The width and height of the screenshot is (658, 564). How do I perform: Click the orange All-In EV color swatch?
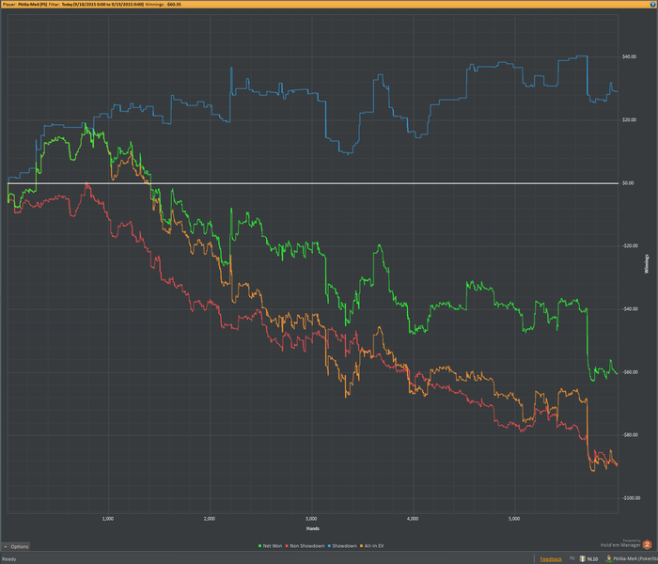[361, 546]
